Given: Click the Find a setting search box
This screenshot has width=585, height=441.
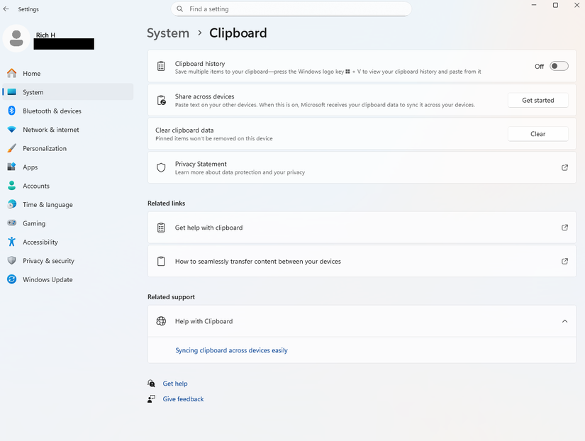Looking at the screenshot, I should pyautogui.click(x=291, y=9).
